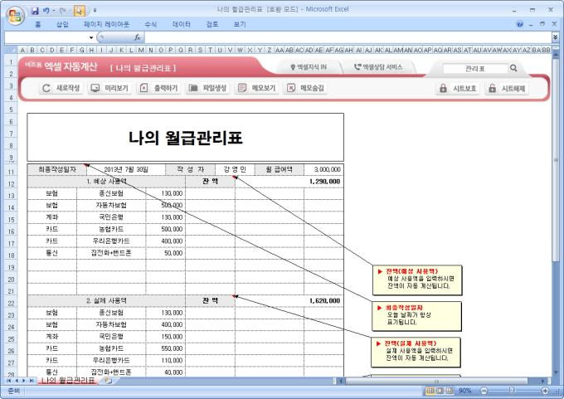Screen dimensions: 564x399
Task: Redo action in Quick Access toolbar
Action: pos(62,11)
